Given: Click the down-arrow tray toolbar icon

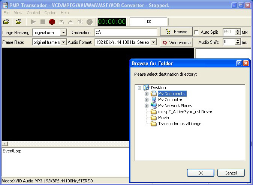Looking at the screenshot, I should tap(61, 22).
